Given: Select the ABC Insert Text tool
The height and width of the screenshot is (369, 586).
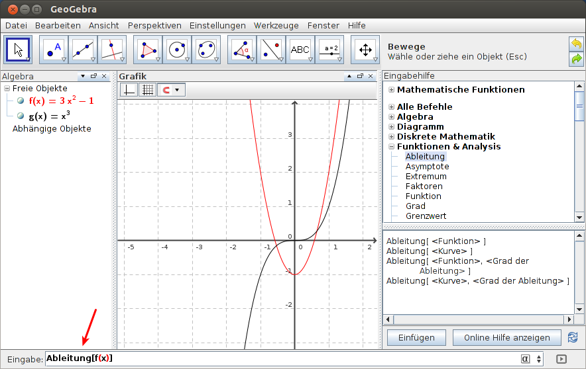Looking at the screenshot, I should 300,50.
